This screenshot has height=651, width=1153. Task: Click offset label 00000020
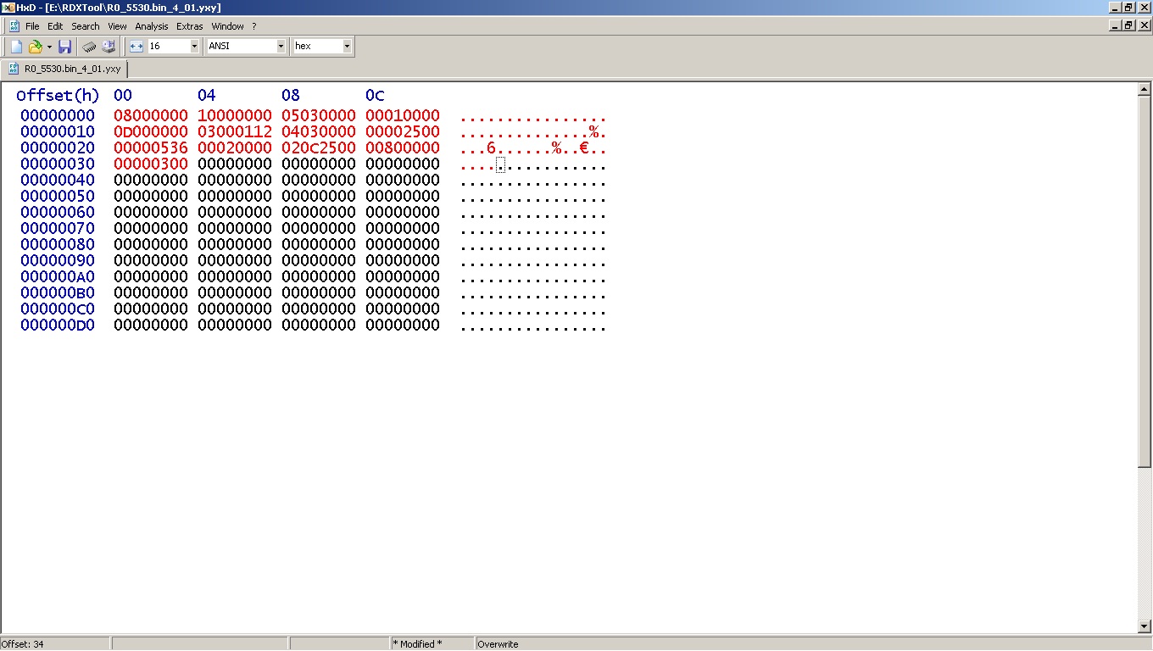pyautogui.click(x=58, y=147)
